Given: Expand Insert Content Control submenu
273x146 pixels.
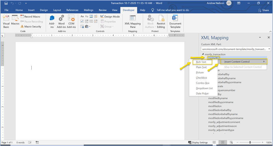Looking at the screenshot, I should coord(244,62).
